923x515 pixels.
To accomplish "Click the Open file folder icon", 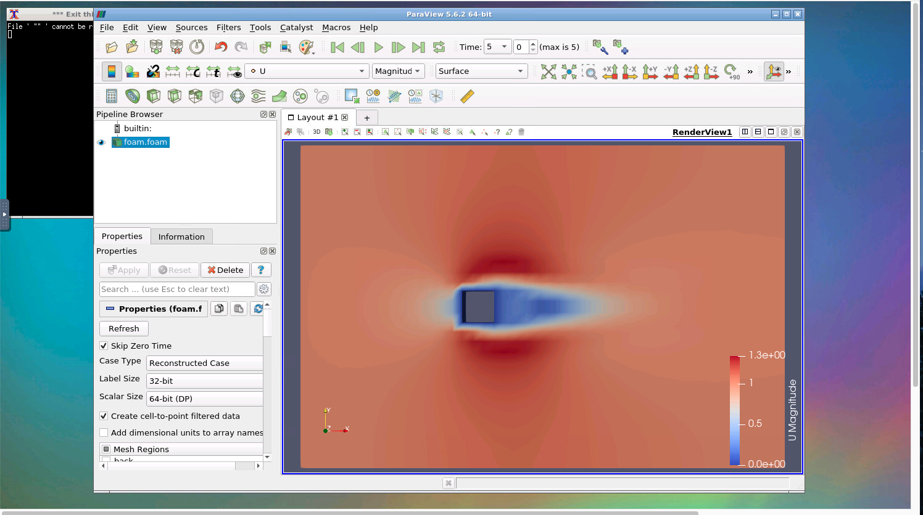I will [x=112, y=47].
